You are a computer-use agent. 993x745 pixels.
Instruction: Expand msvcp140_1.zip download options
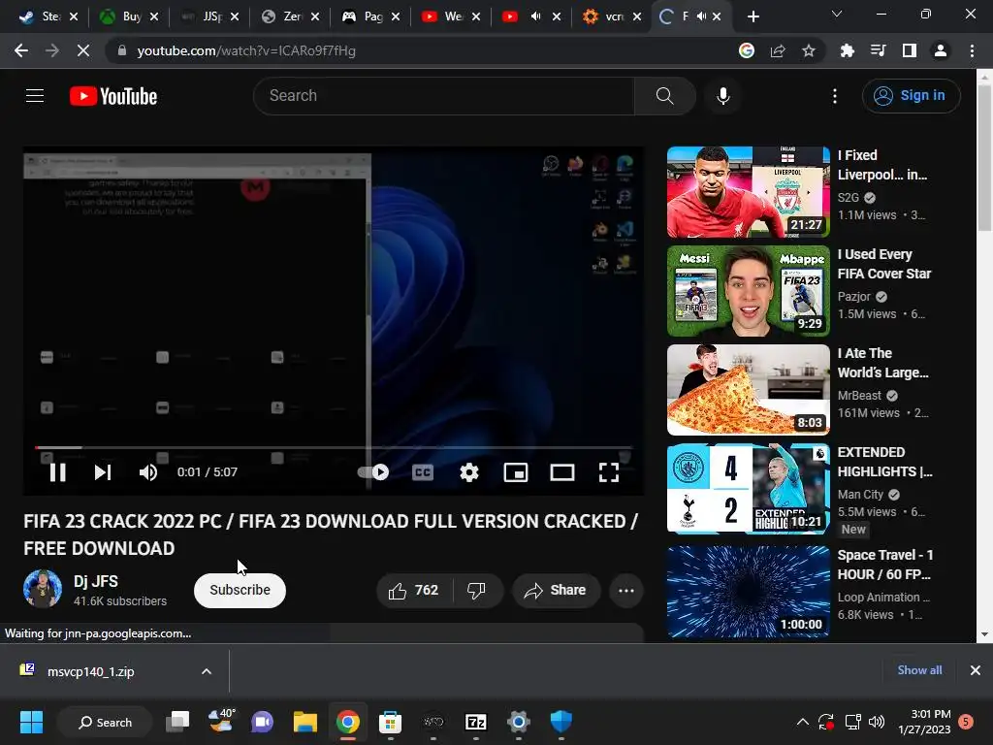click(x=207, y=671)
